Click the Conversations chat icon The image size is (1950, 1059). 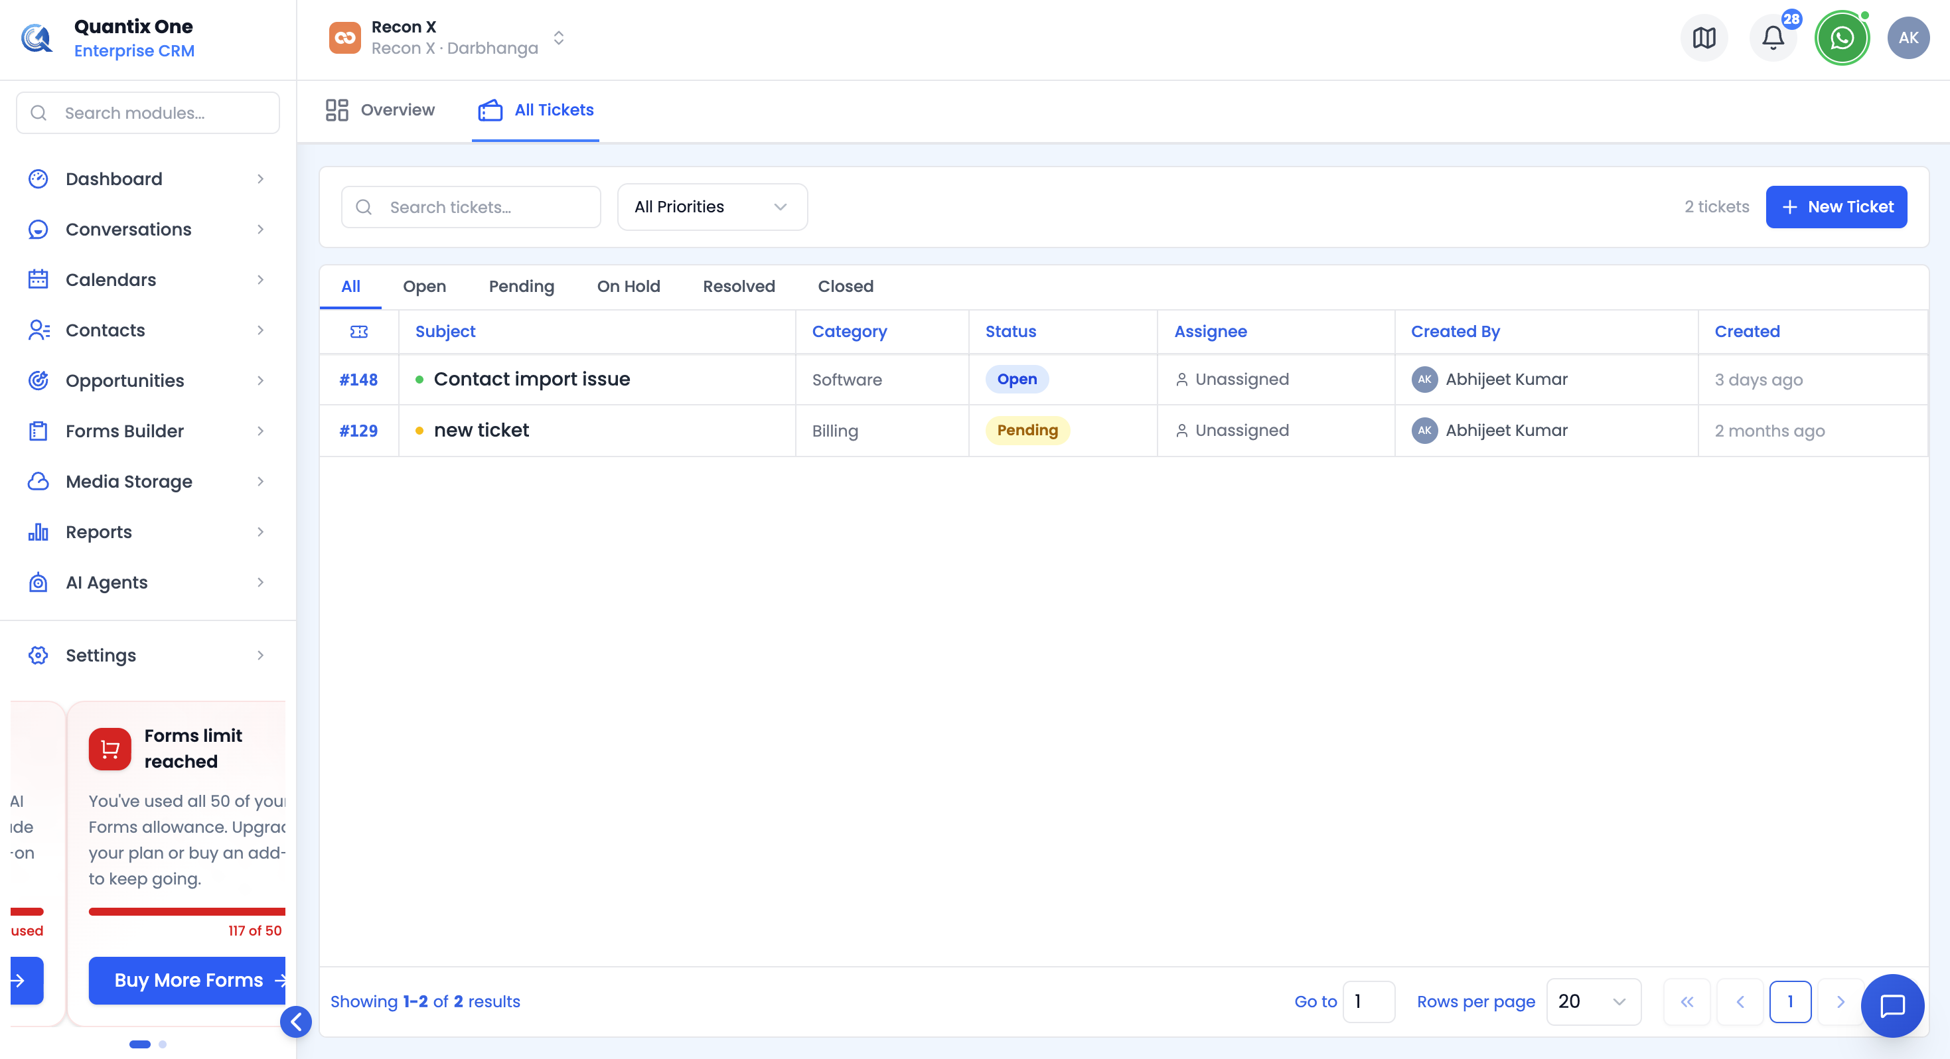click(x=38, y=230)
